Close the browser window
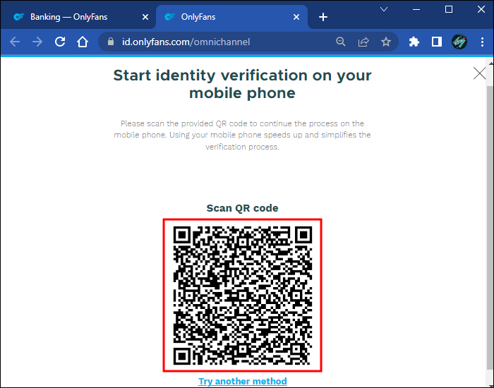Image resolution: width=494 pixels, height=388 pixels. tap(481, 9)
